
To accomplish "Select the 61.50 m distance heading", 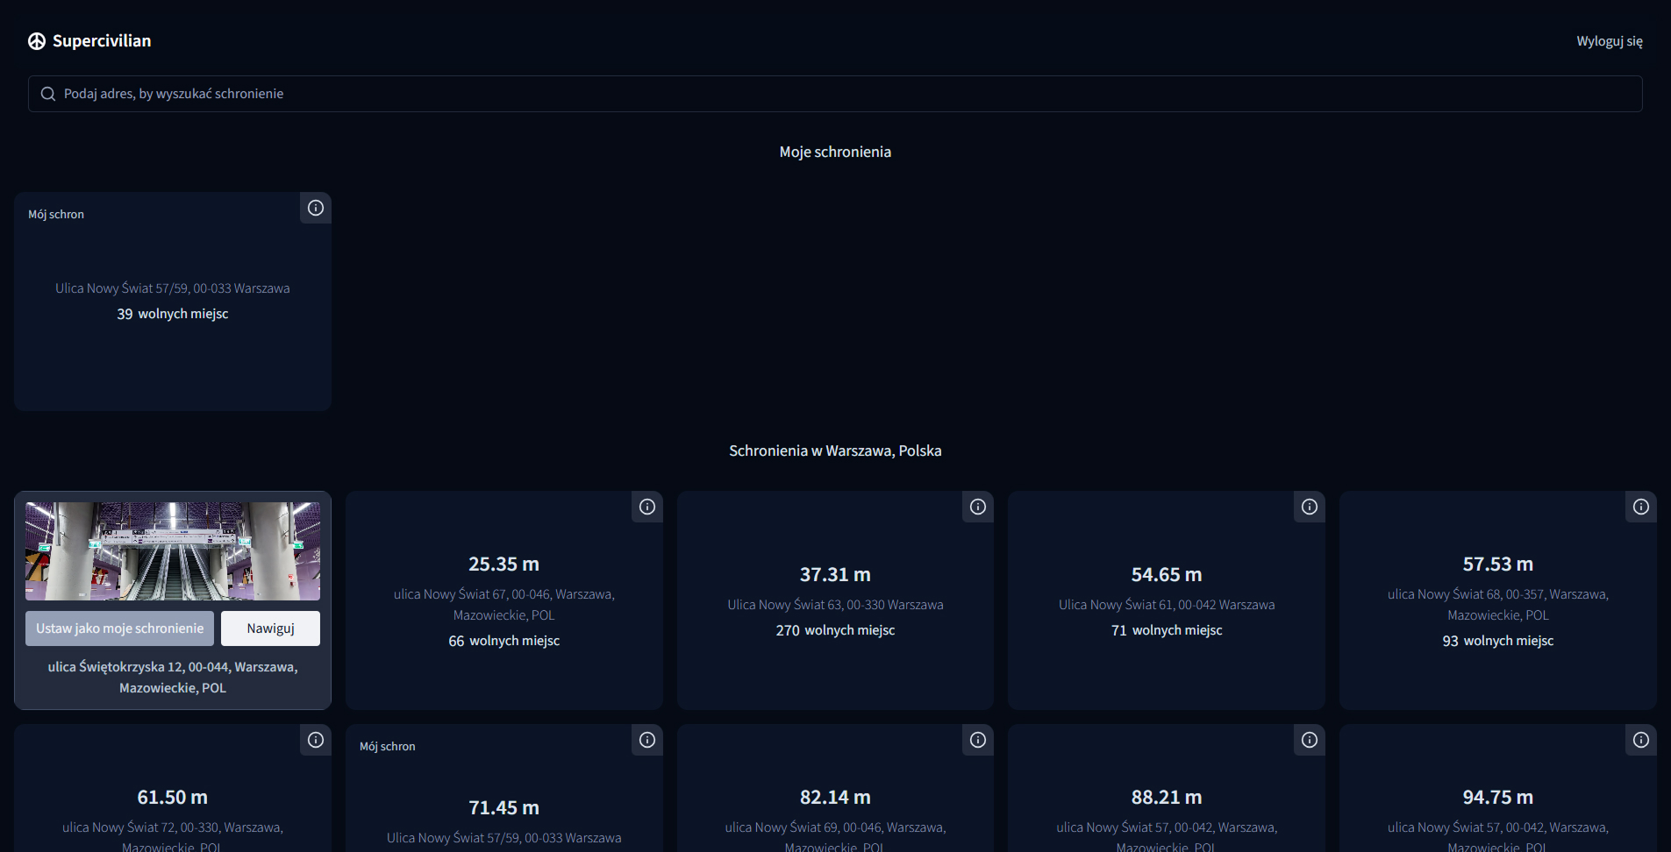I will (173, 798).
